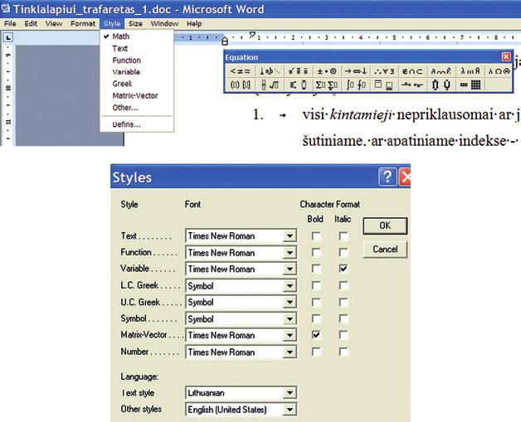Open fraction and radical templates palette
Image resolution: width=521 pixels, height=422 pixels.
(x=270, y=85)
